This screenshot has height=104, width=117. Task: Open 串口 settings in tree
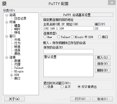[x=17, y=78]
